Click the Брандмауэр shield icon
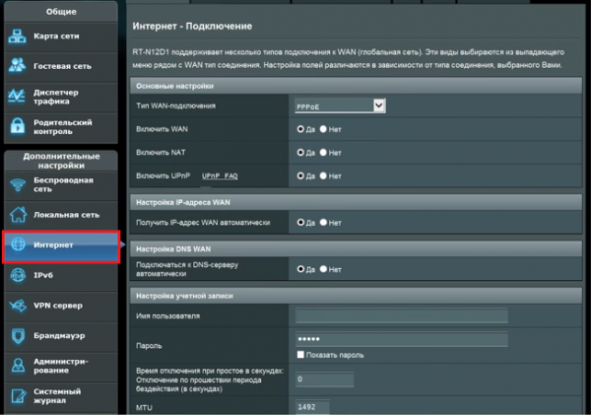 (19, 335)
